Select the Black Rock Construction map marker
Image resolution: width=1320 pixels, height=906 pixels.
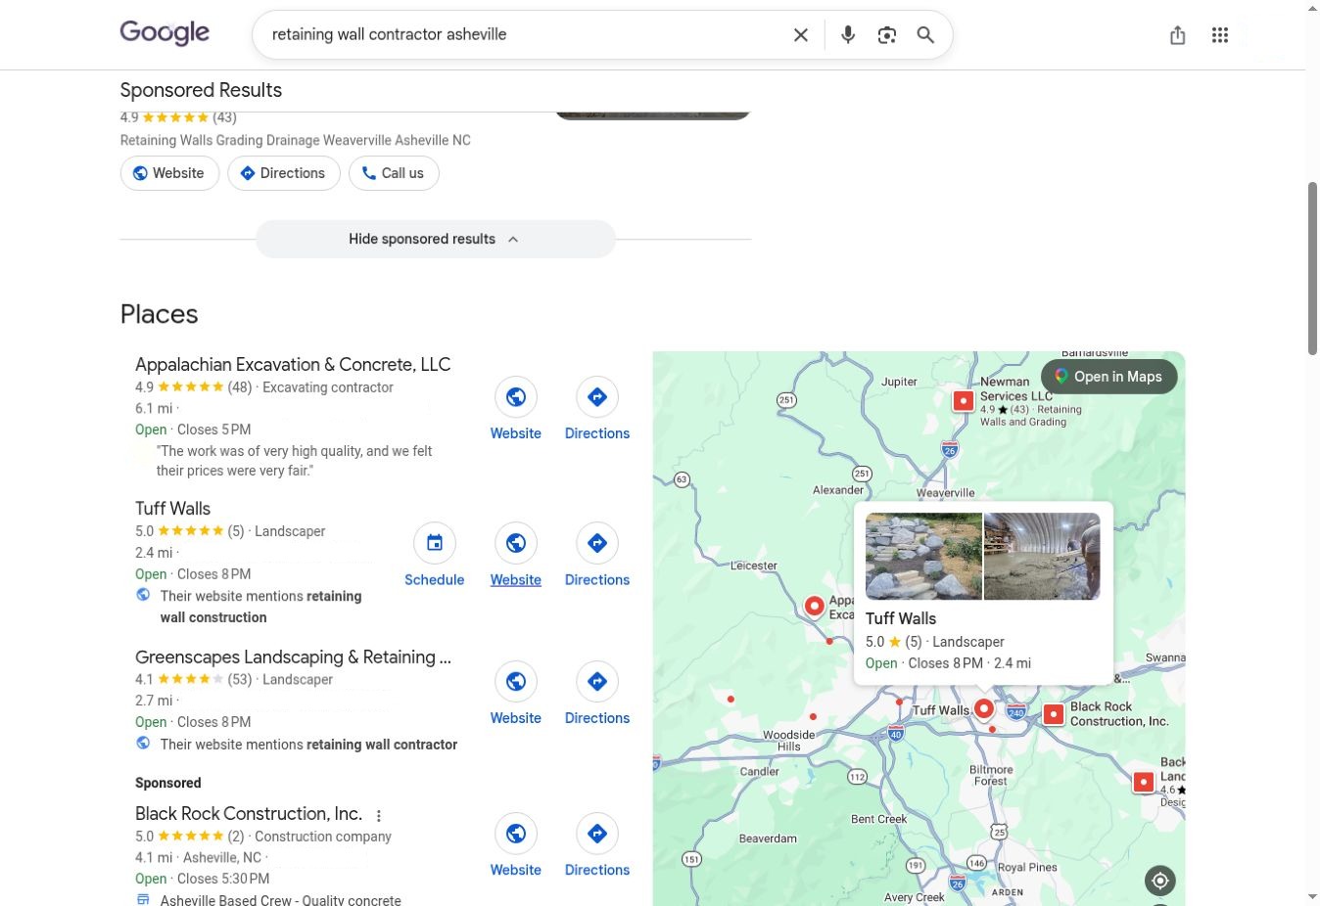click(1054, 714)
